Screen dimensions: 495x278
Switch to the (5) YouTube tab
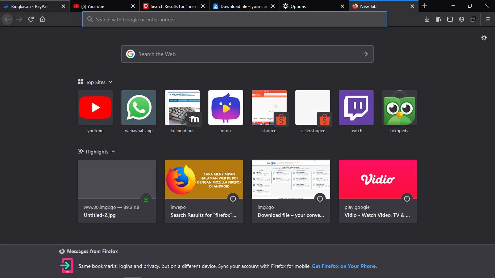[x=104, y=6]
